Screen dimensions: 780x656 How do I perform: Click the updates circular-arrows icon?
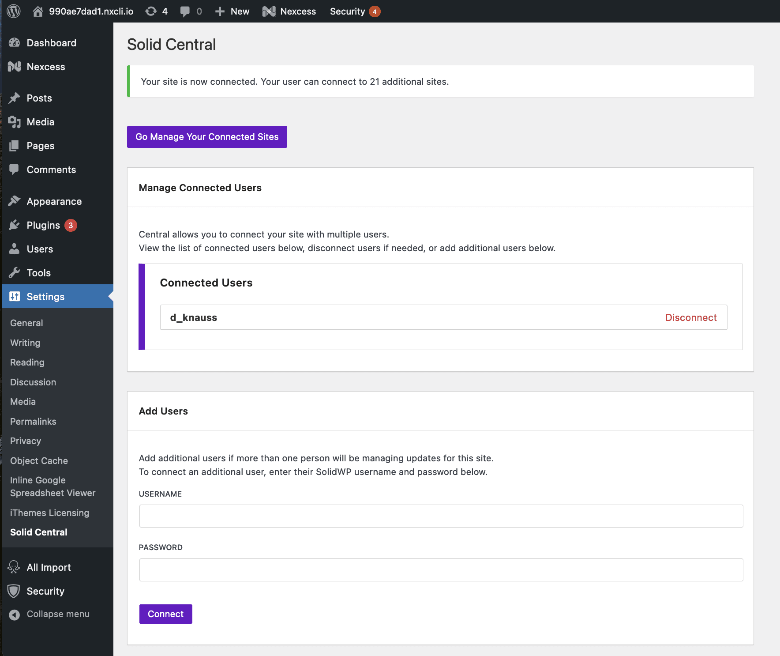tap(151, 11)
